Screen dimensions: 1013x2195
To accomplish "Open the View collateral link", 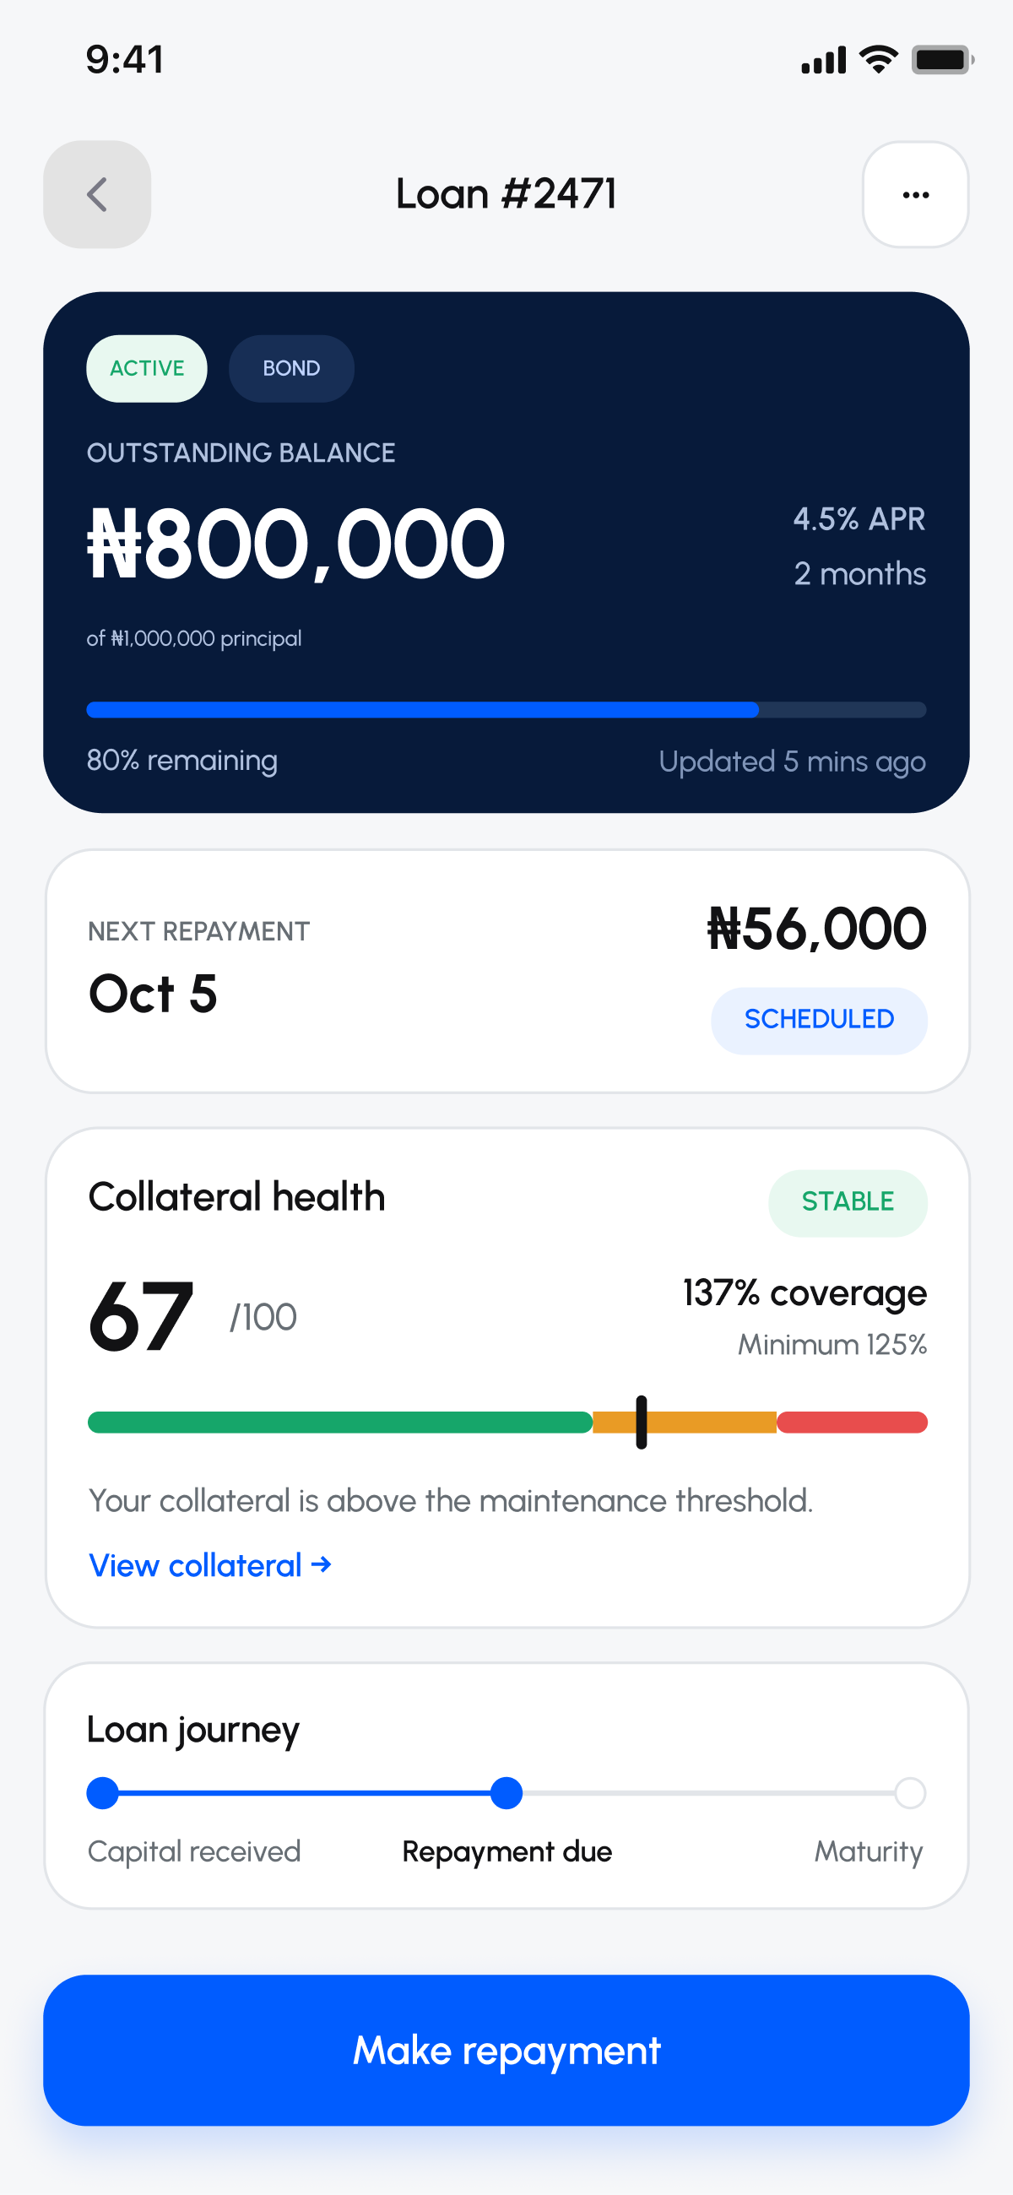I will pyautogui.click(x=209, y=1565).
